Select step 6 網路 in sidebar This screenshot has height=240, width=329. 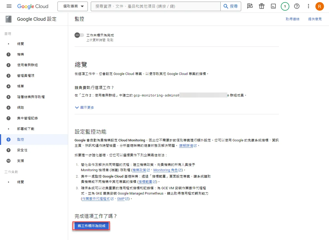pos(34,108)
